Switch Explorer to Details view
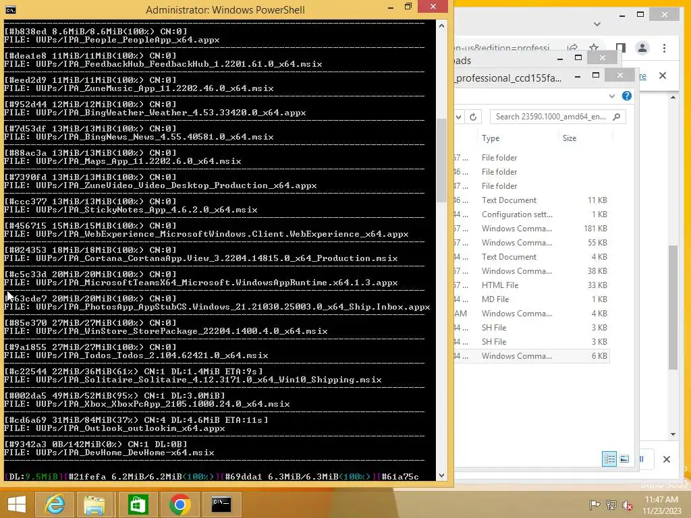The height and width of the screenshot is (518, 691). click(609, 459)
